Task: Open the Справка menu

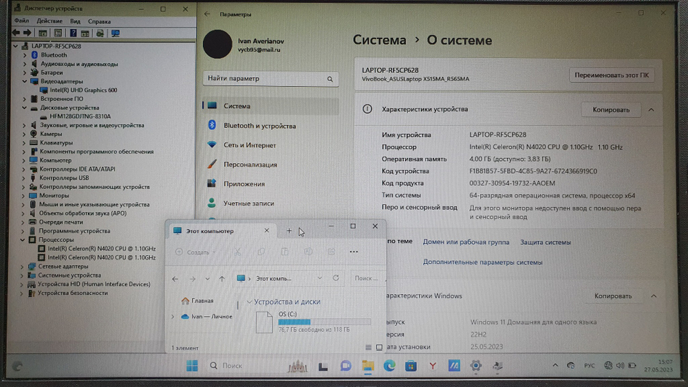Action: point(99,21)
